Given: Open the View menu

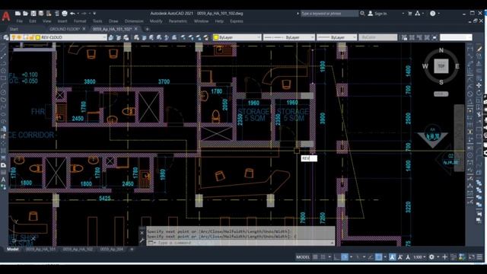Looking at the screenshot, I should point(47,21).
